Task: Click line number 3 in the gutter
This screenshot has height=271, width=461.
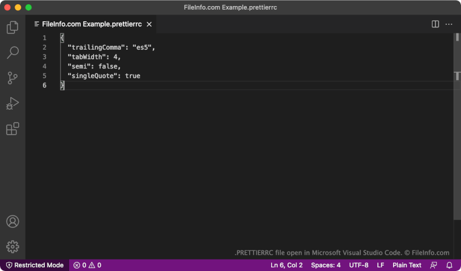Action: click(x=44, y=57)
